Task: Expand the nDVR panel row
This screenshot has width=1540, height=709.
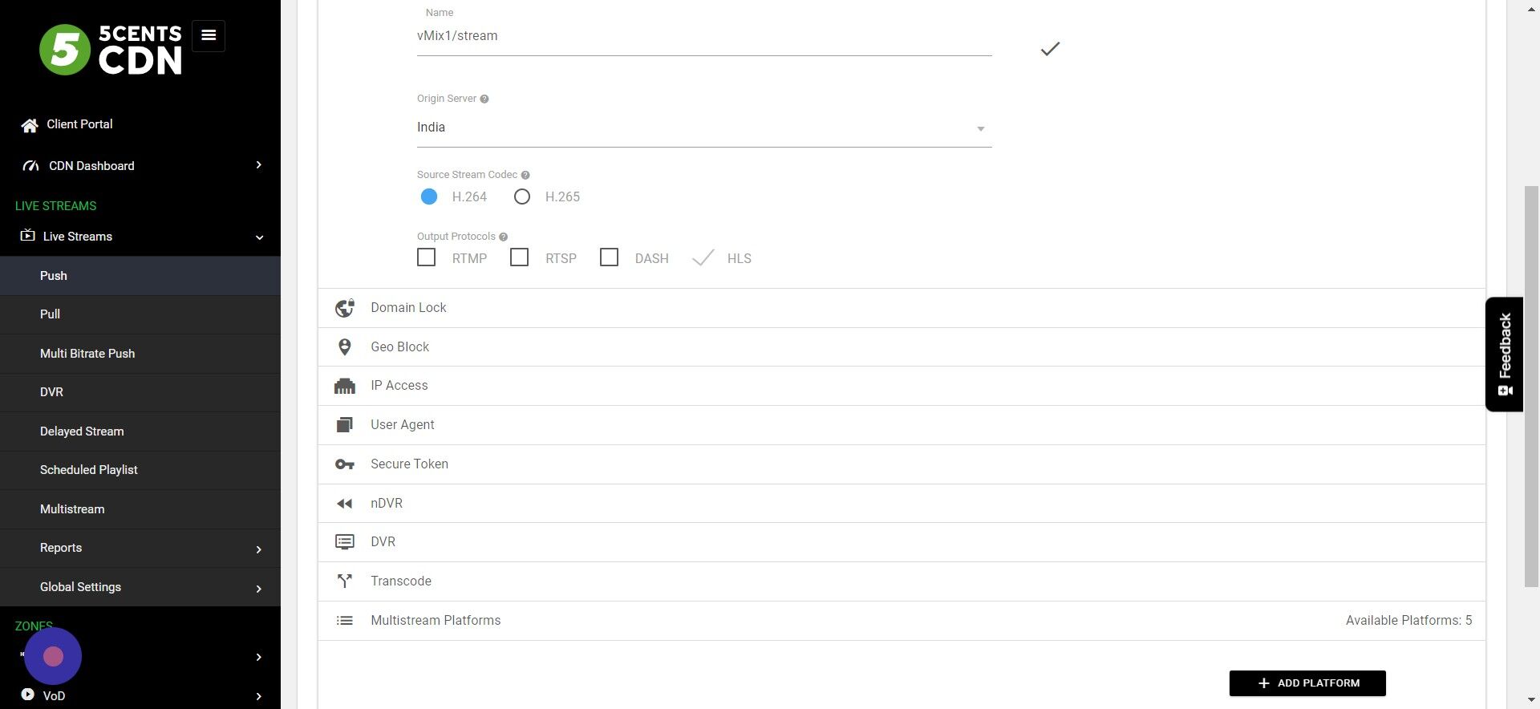Action: point(902,504)
